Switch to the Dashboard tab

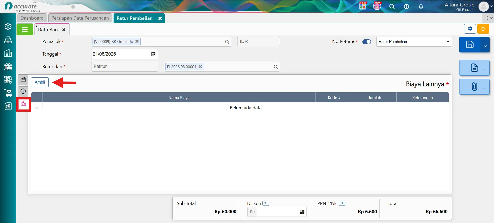(x=32, y=18)
